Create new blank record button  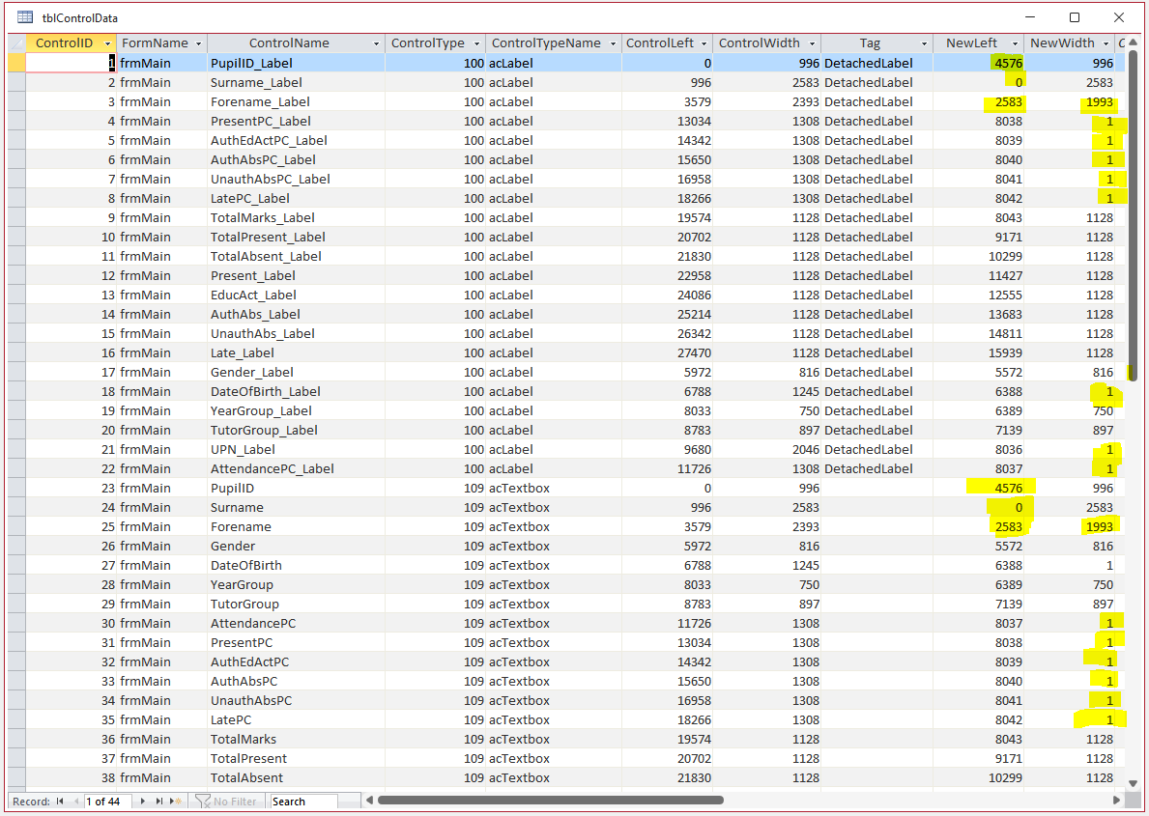(176, 802)
